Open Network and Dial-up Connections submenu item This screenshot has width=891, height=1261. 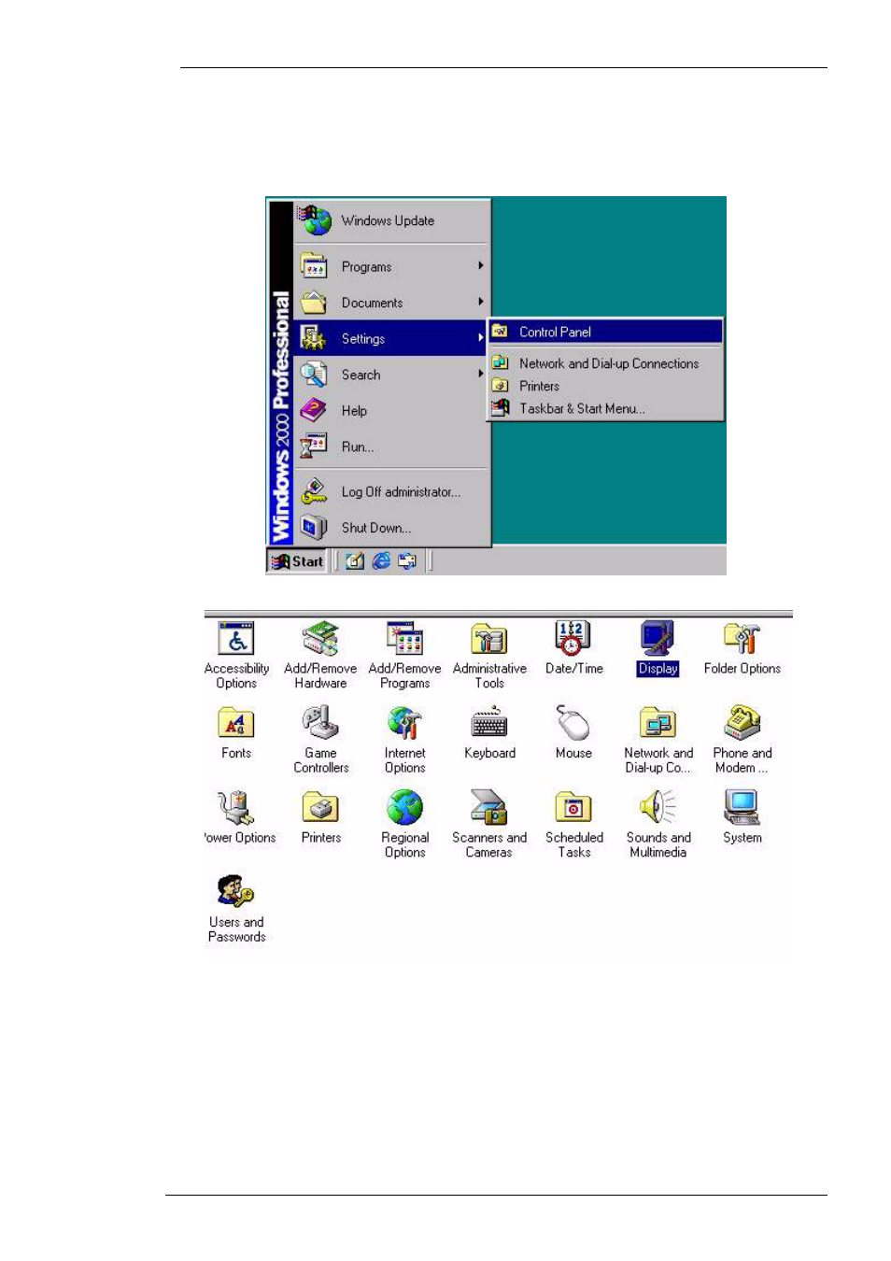point(606,363)
